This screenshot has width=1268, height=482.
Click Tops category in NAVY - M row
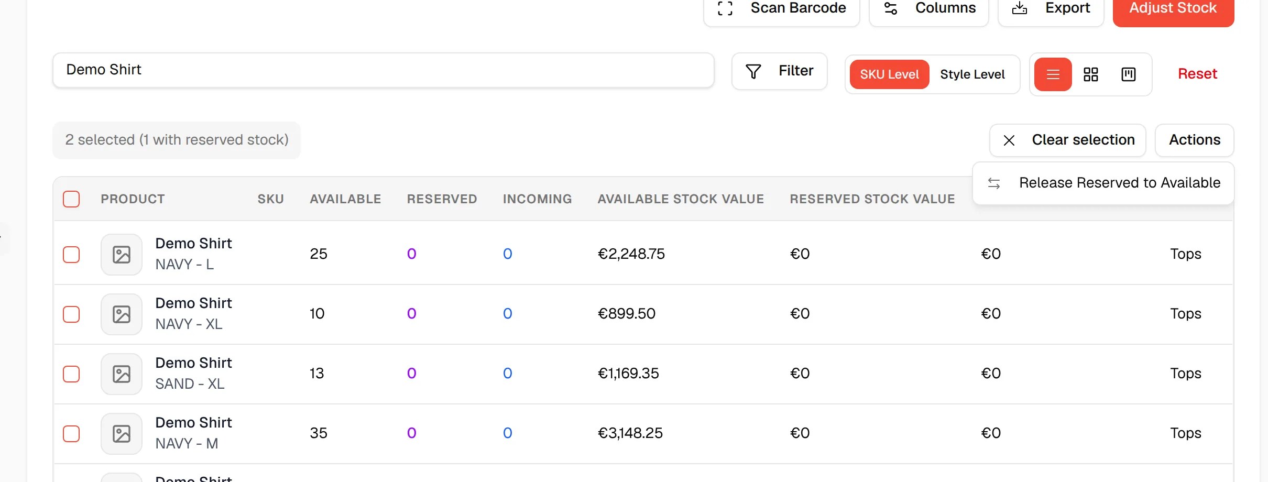[x=1186, y=433]
